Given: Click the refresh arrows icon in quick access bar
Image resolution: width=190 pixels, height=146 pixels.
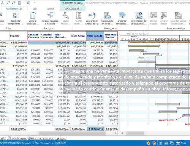Looking at the screenshot, I should tap(14, 3).
